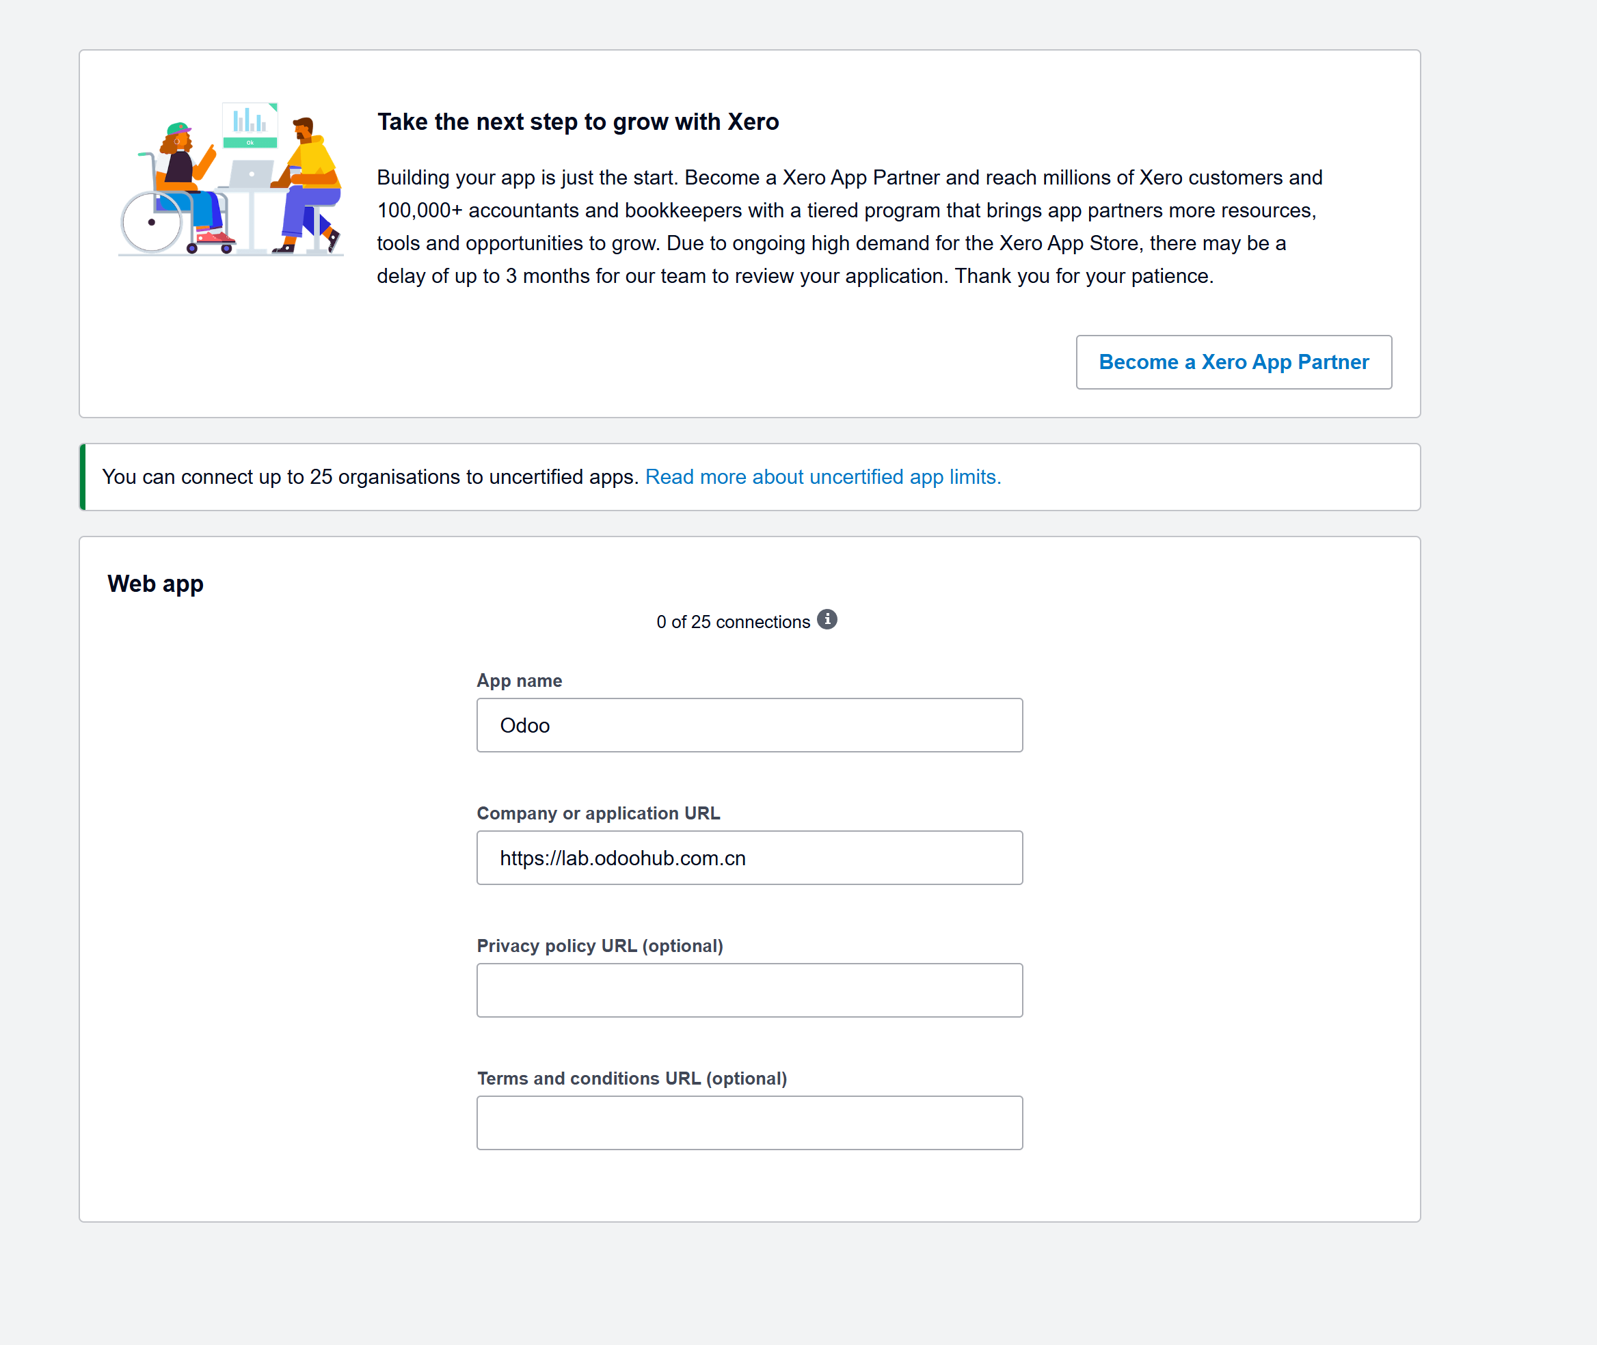The height and width of the screenshot is (1345, 1597).
Task: Open the uncertified app limits link
Action: point(823,477)
